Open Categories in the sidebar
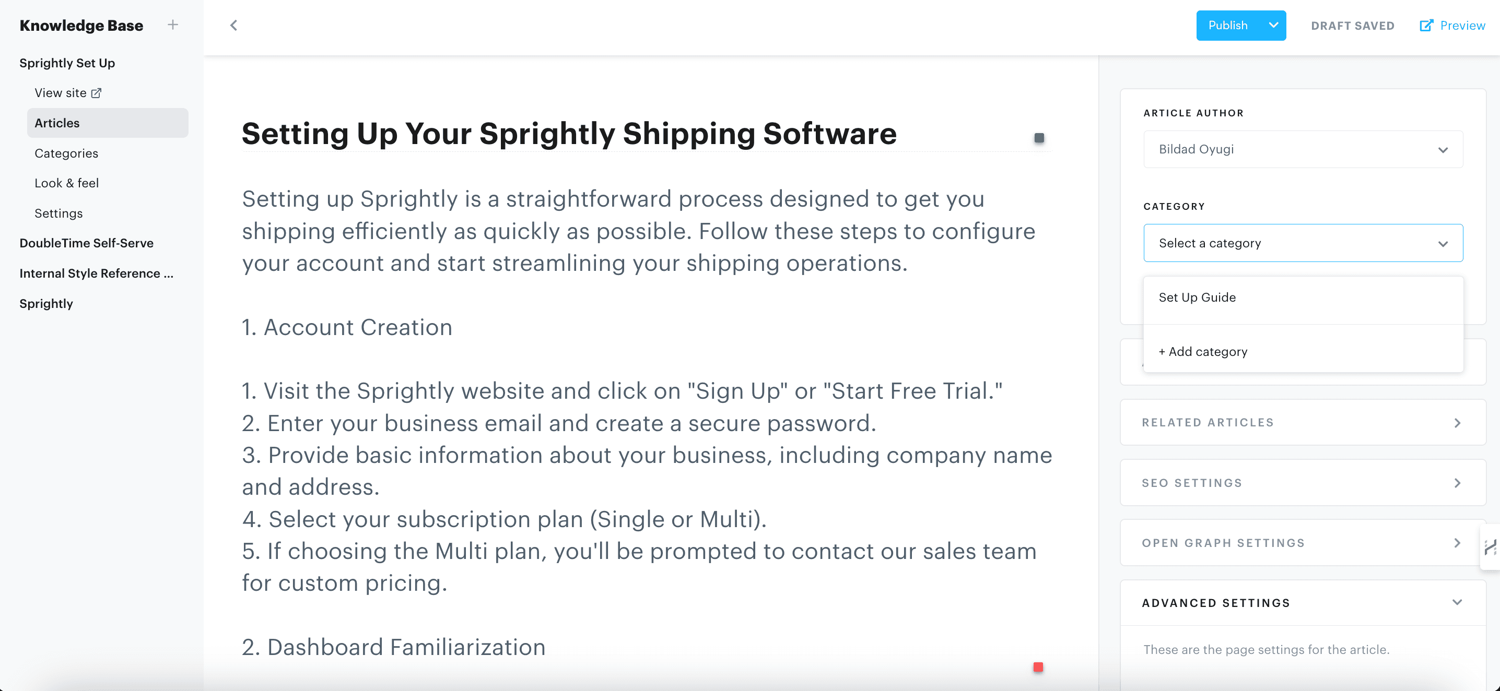1500x691 pixels. click(66, 153)
